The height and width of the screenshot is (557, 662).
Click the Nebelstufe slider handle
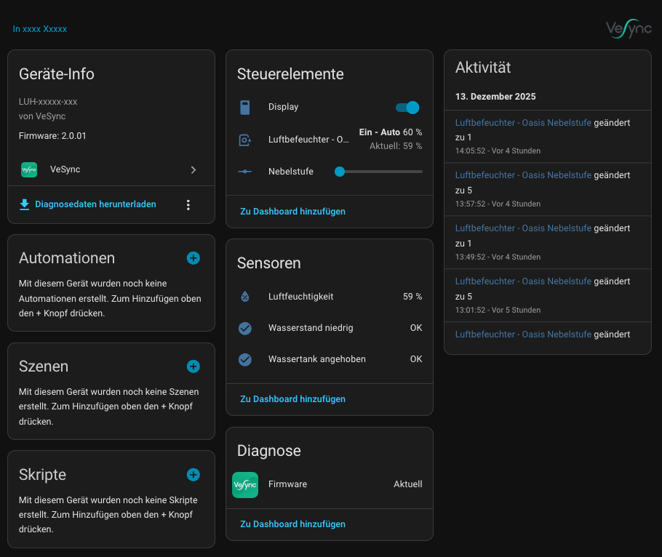click(x=339, y=172)
